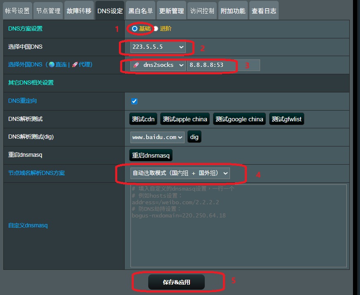
Task: Open the 访问控制 tab
Action: (x=202, y=11)
